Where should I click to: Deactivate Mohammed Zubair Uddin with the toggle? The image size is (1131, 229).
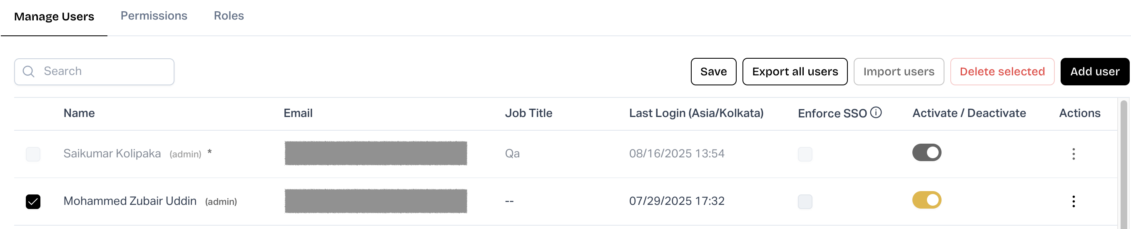tap(927, 200)
